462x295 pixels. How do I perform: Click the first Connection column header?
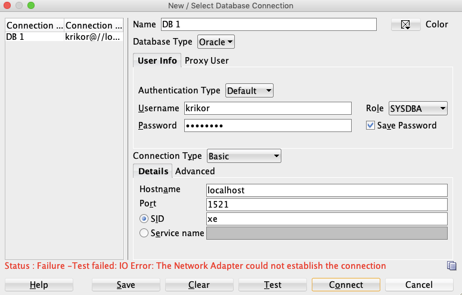35,26
